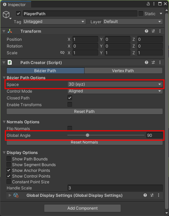This screenshot has height=216, width=169.
Task: Open Global Display Settings three-dot menu
Action: coord(159,195)
